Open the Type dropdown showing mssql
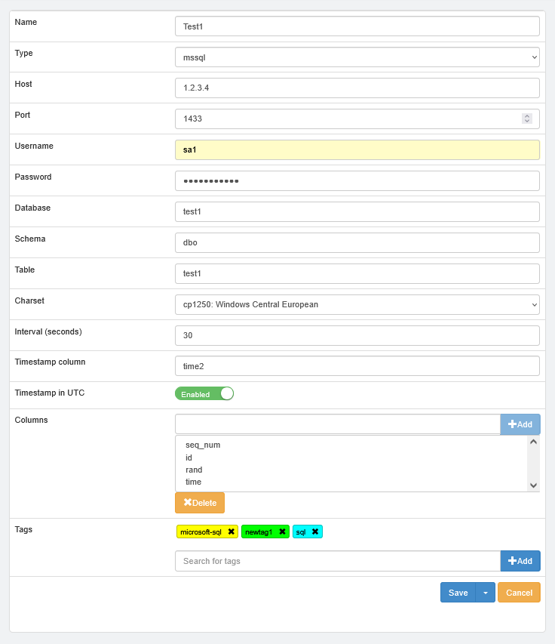This screenshot has width=555, height=644. pyautogui.click(x=357, y=57)
